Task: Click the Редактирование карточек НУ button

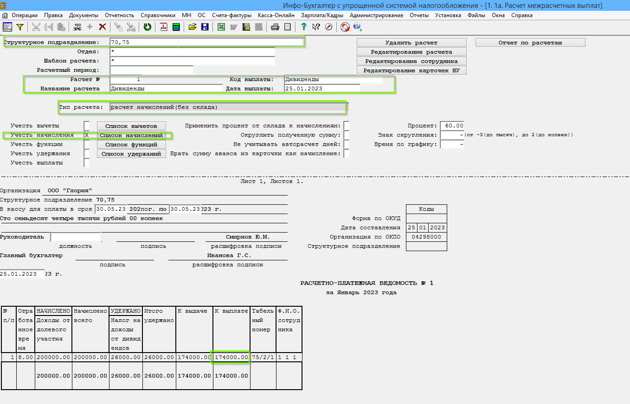Action: (x=411, y=70)
